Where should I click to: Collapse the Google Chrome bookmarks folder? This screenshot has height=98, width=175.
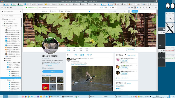click(x=3, y=26)
